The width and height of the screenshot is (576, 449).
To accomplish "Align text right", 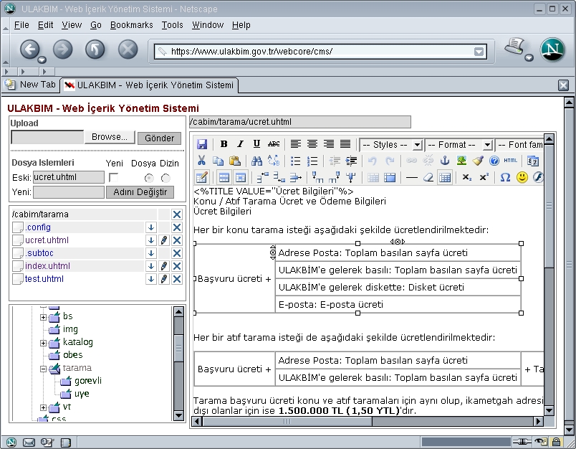I will (x=329, y=144).
